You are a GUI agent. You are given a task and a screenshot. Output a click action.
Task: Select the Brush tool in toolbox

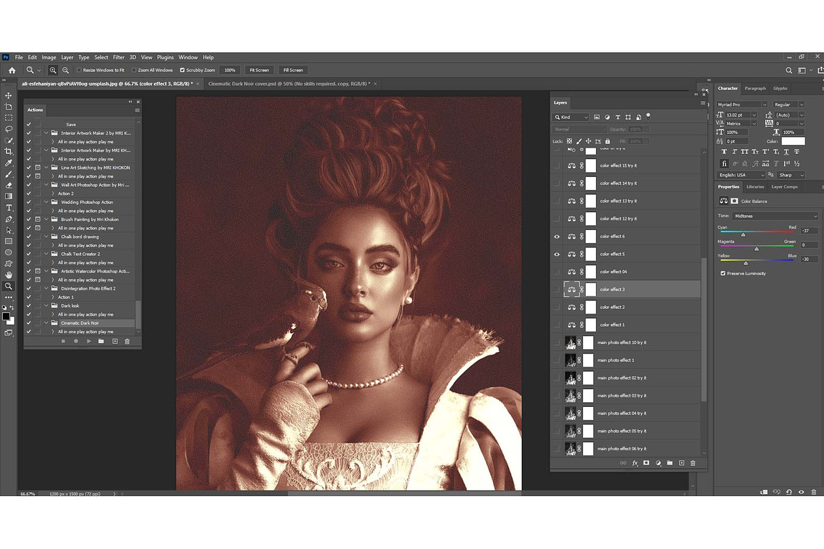(x=9, y=174)
